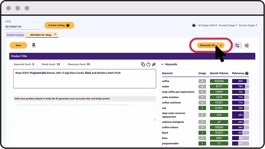Select the keyword 'brew'
Image resolution: width=265 pixels, height=149 pixels.
[165, 138]
